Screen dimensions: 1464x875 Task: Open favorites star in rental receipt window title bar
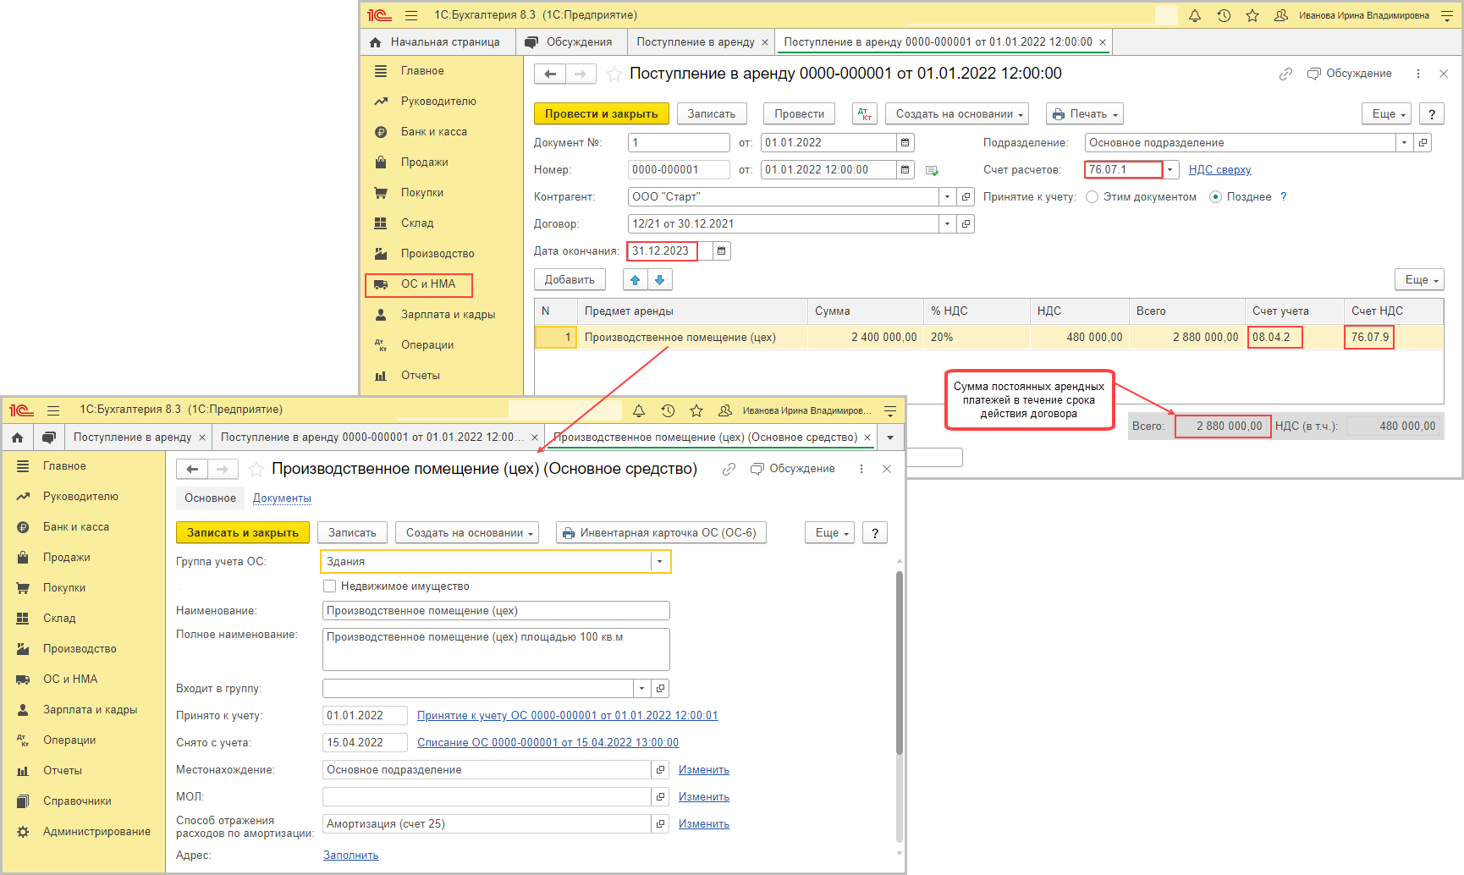1252,15
